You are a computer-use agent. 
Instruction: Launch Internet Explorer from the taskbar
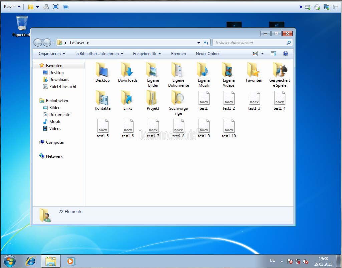(31, 261)
